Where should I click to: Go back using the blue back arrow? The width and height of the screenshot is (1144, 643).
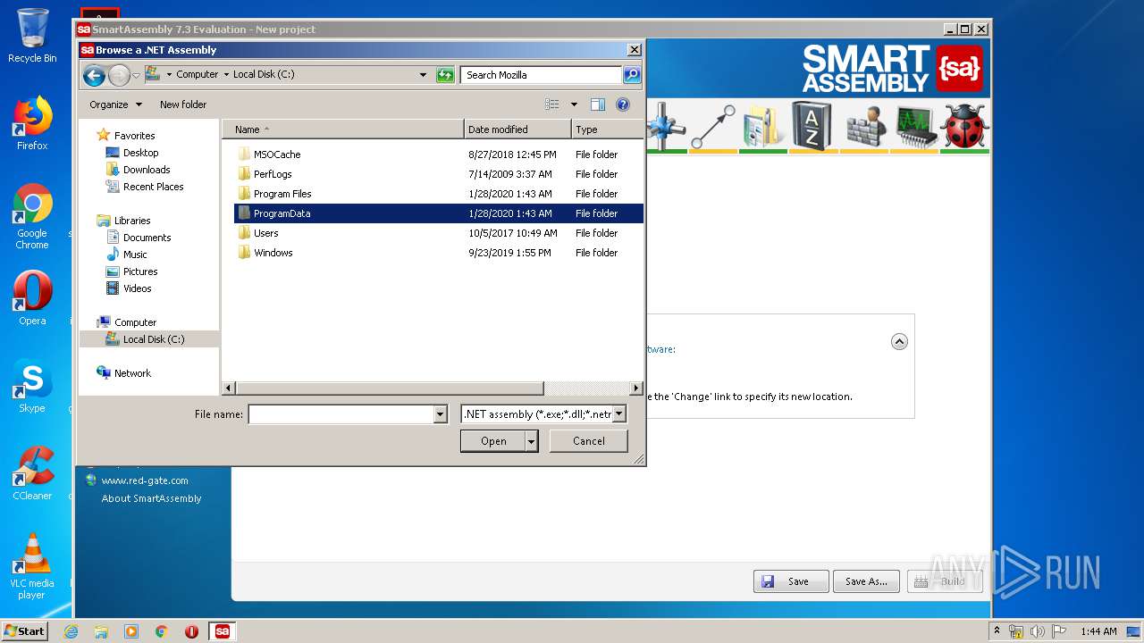tap(94, 76)
